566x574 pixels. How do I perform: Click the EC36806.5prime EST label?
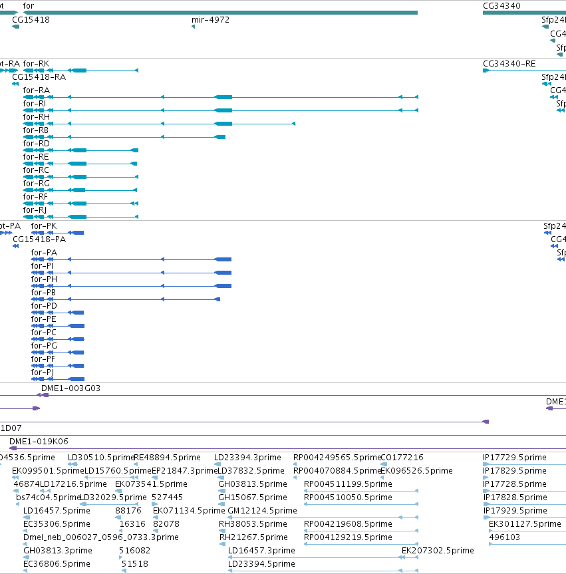pyautogui.click(x=57, y=564)
